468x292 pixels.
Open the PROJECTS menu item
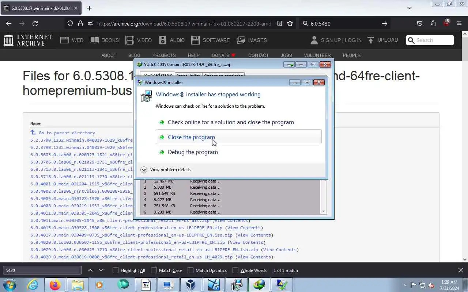tap(164, 55)
